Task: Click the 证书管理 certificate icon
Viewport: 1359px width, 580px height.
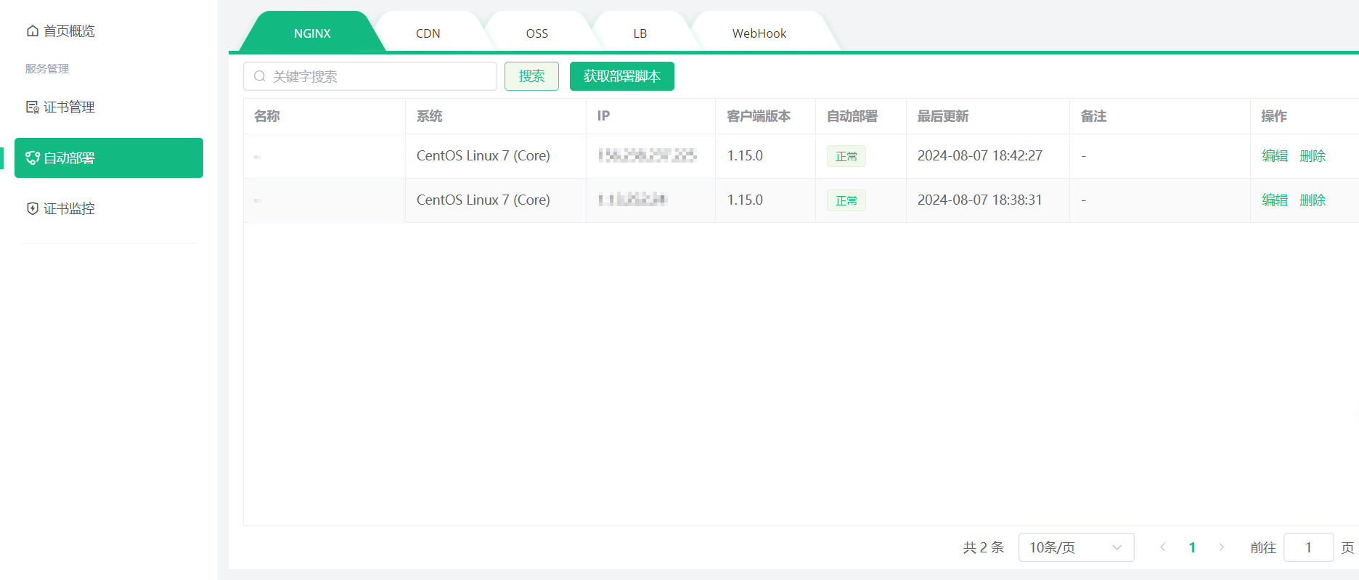Action: (33, 107)
